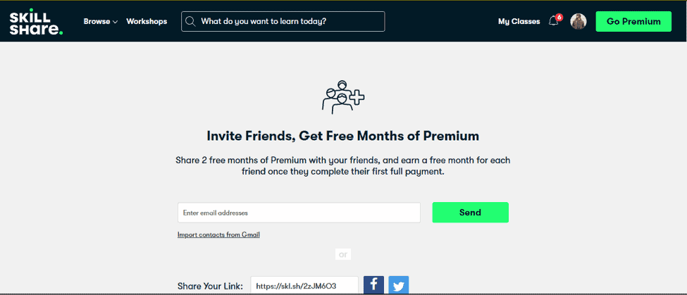Image resolution: width=687 pixels, height=295 pixels.
Task: Click the 'Share Your Link:' label
Action: click(210, 287)
